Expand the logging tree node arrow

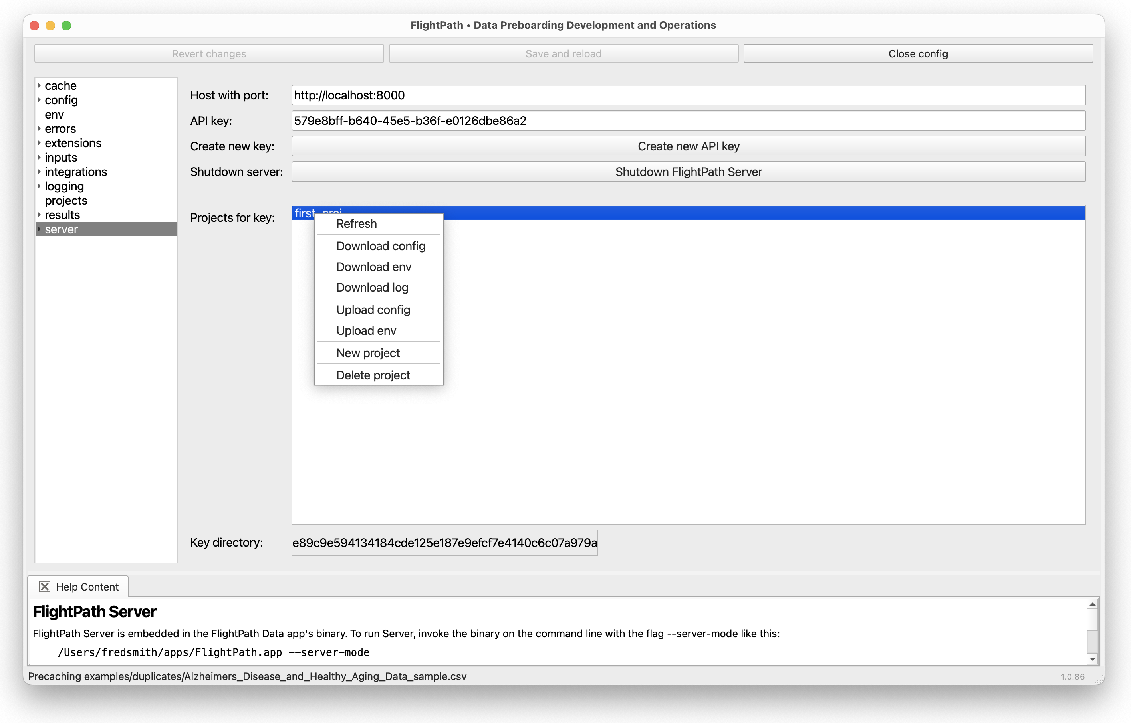pyautogui.click(x=39, y=186)
